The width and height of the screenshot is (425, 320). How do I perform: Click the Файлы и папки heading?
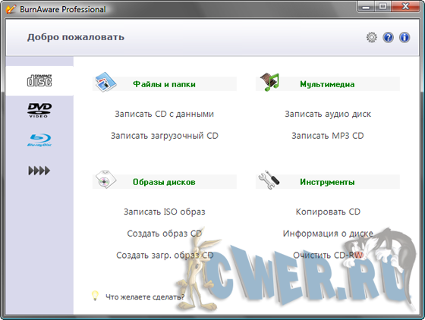coord(164,84)
